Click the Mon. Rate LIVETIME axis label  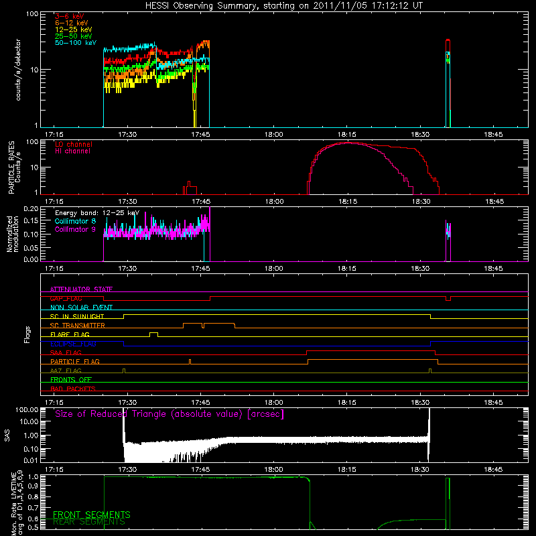point(17,503)
